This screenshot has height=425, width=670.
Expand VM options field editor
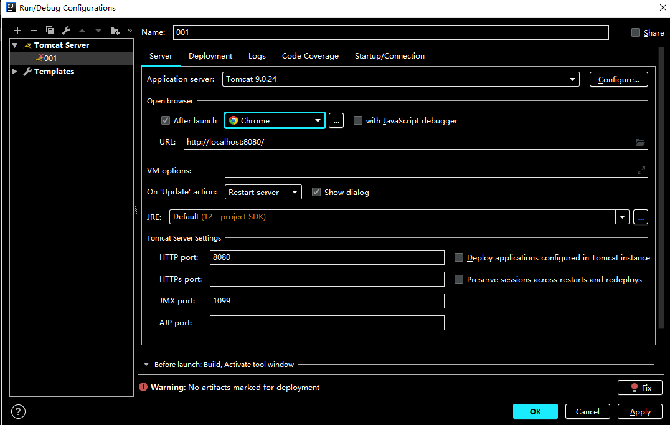(x=641, y=170)
